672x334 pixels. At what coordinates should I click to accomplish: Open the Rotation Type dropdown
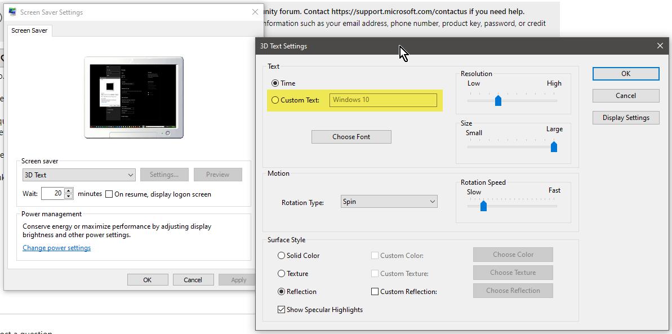pos(389,202)
